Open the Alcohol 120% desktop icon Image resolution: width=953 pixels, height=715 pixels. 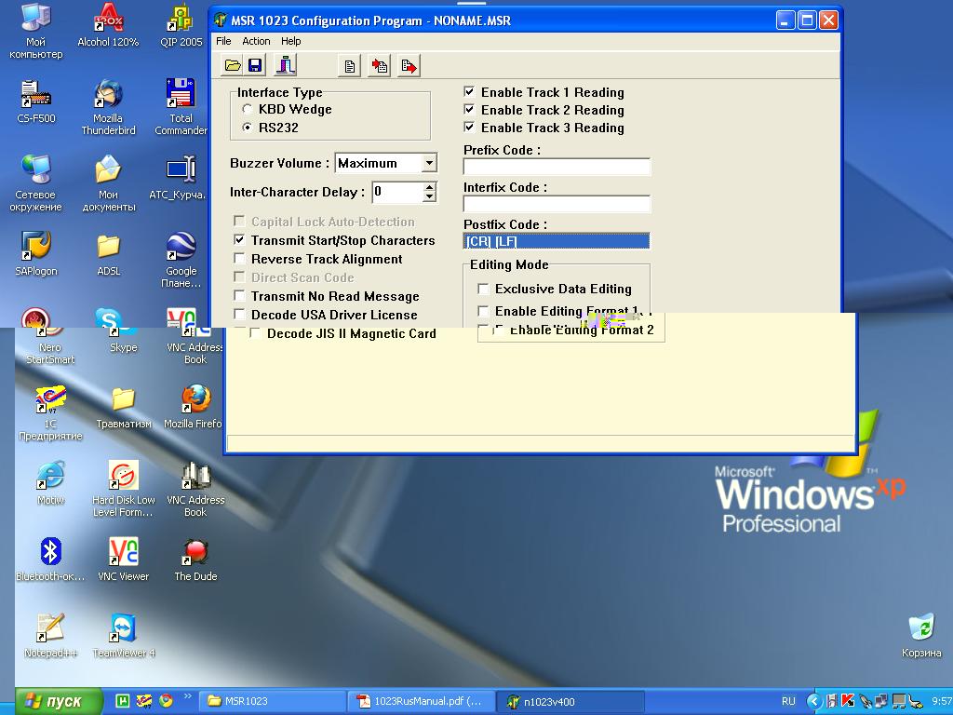[108, 24]
